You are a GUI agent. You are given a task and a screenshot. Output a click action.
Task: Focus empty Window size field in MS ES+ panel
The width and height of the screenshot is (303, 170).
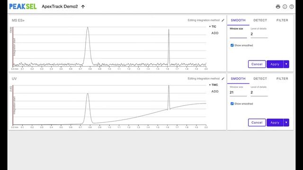(238, 34)
